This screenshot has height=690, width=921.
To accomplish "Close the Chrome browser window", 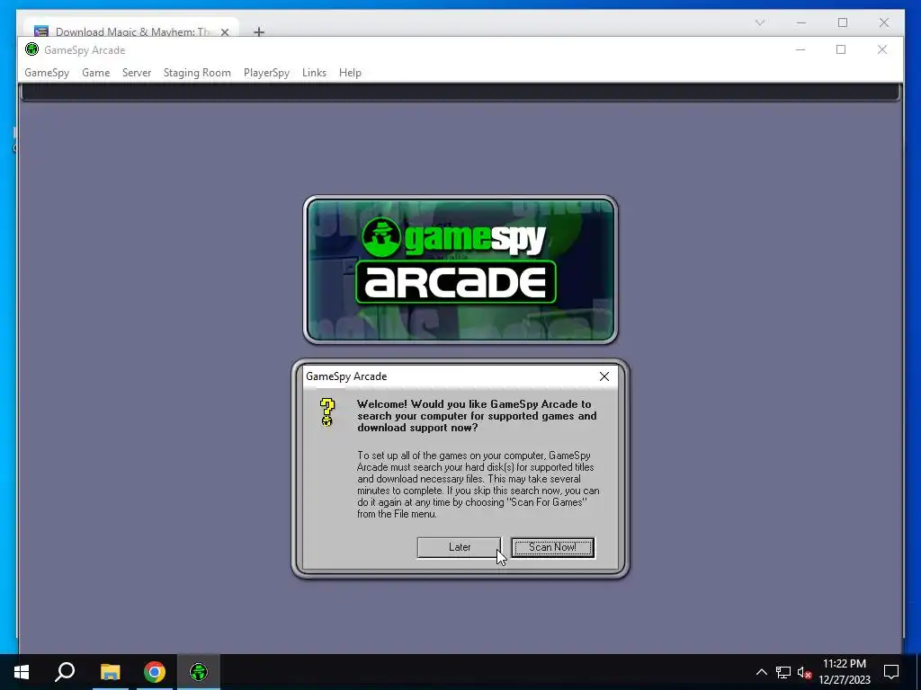I will click(x=884, y=22).
